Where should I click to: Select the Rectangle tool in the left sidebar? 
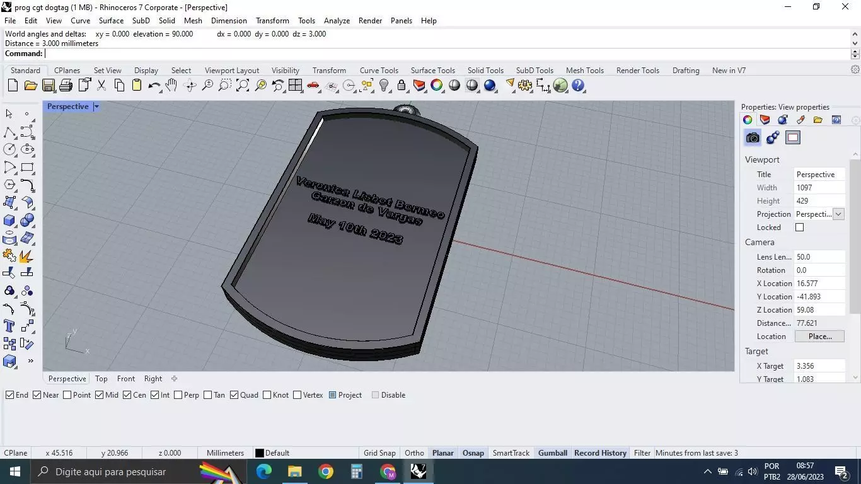27,167
